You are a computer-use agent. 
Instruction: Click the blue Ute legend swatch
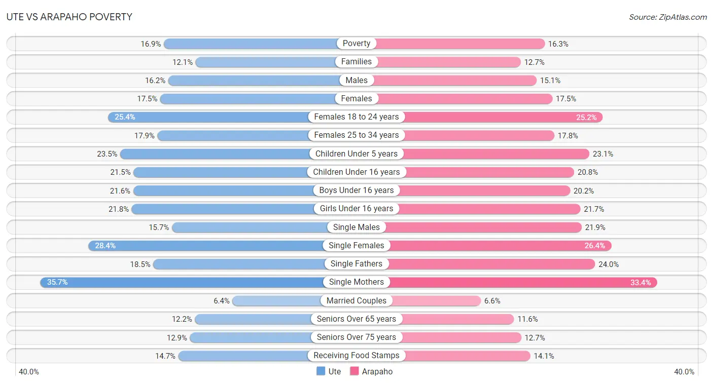(x=320, y=371)
